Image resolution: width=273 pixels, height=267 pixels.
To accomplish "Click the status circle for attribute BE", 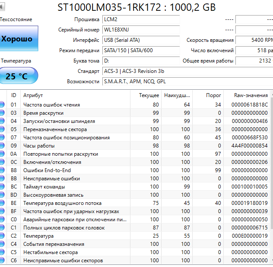I will coord(2,203).
